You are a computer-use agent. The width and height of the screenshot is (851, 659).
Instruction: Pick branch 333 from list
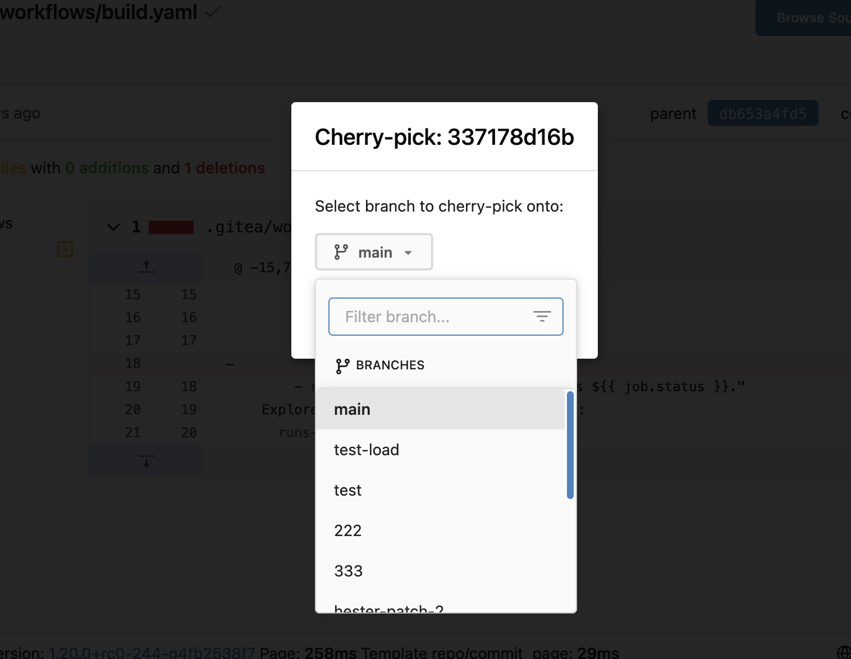point(441,571)
